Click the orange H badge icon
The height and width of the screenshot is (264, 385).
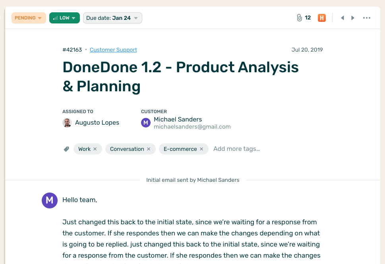[x=322, y=18]
